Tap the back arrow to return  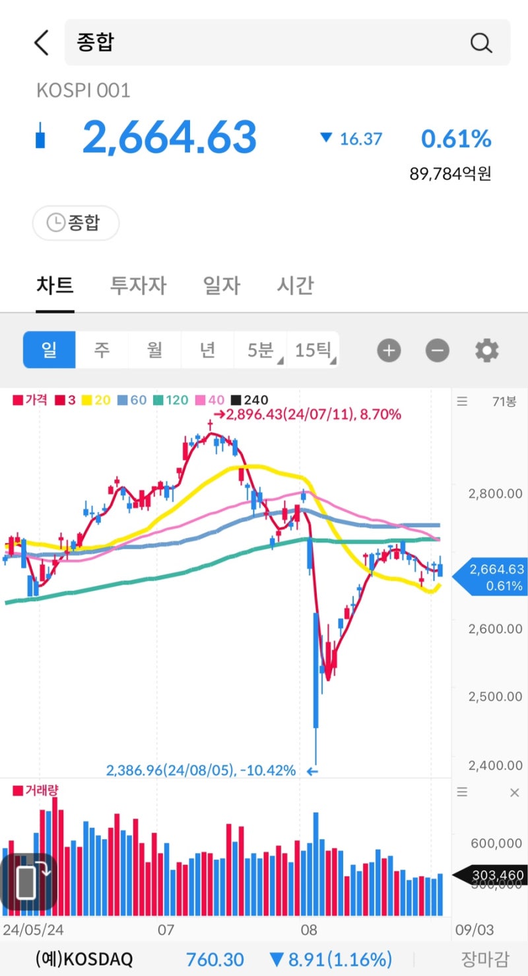[41, 42]
